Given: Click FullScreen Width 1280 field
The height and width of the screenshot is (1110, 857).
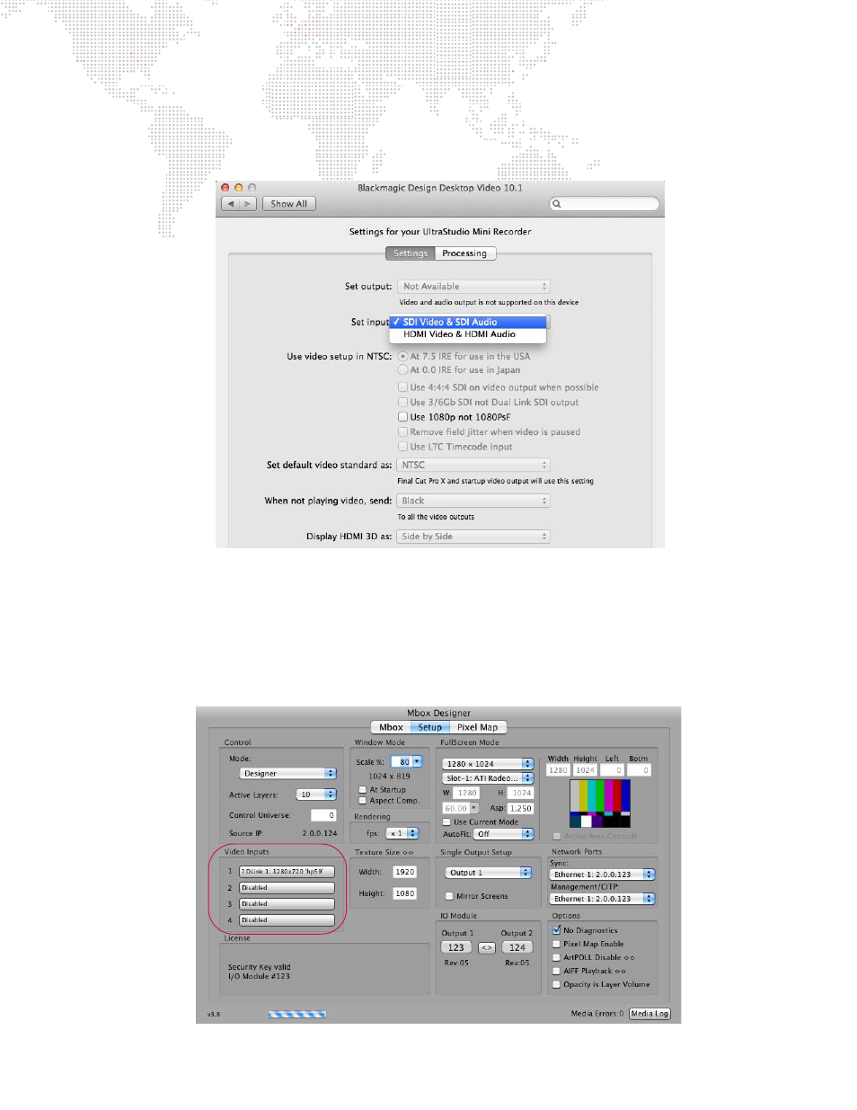Looking at the screenshot, I should (558, 770).
